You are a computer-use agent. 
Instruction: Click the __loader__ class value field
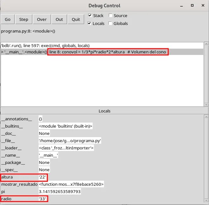pyautogui.click(x=66, y=148)
